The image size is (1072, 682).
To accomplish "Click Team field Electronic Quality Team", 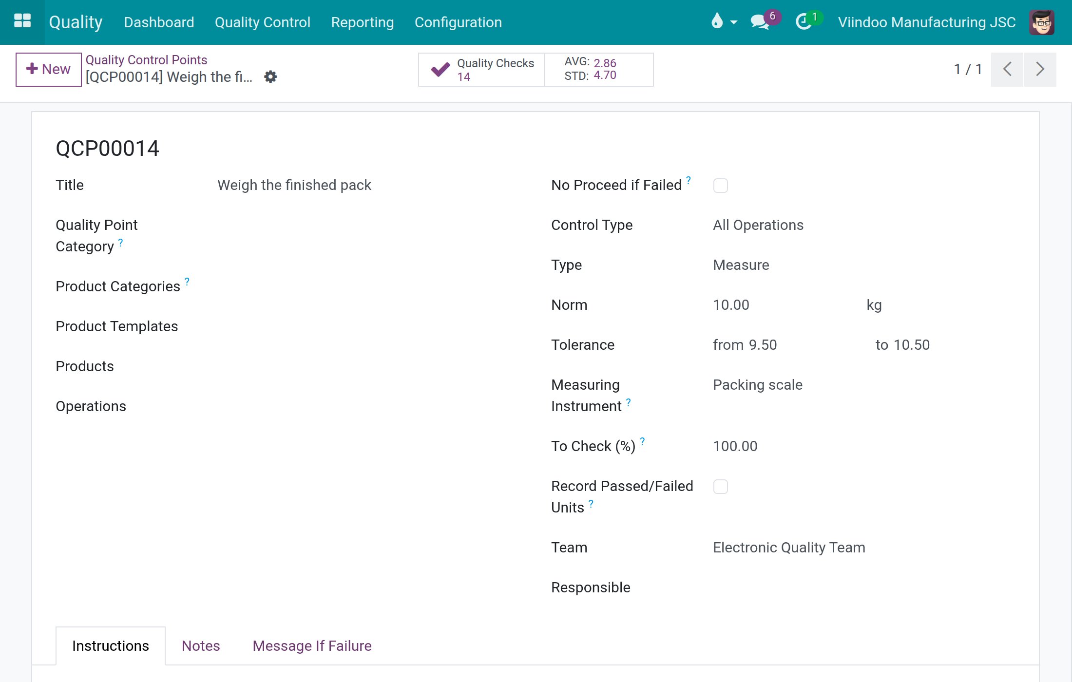I will 789,548.
